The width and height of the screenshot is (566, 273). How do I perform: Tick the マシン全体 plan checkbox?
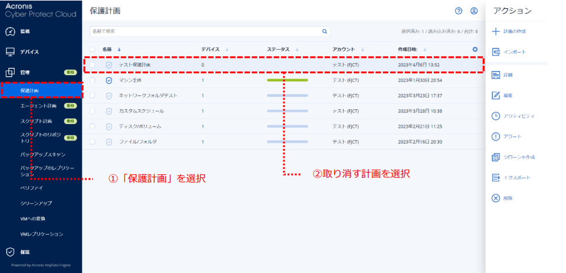click(93, 80)
